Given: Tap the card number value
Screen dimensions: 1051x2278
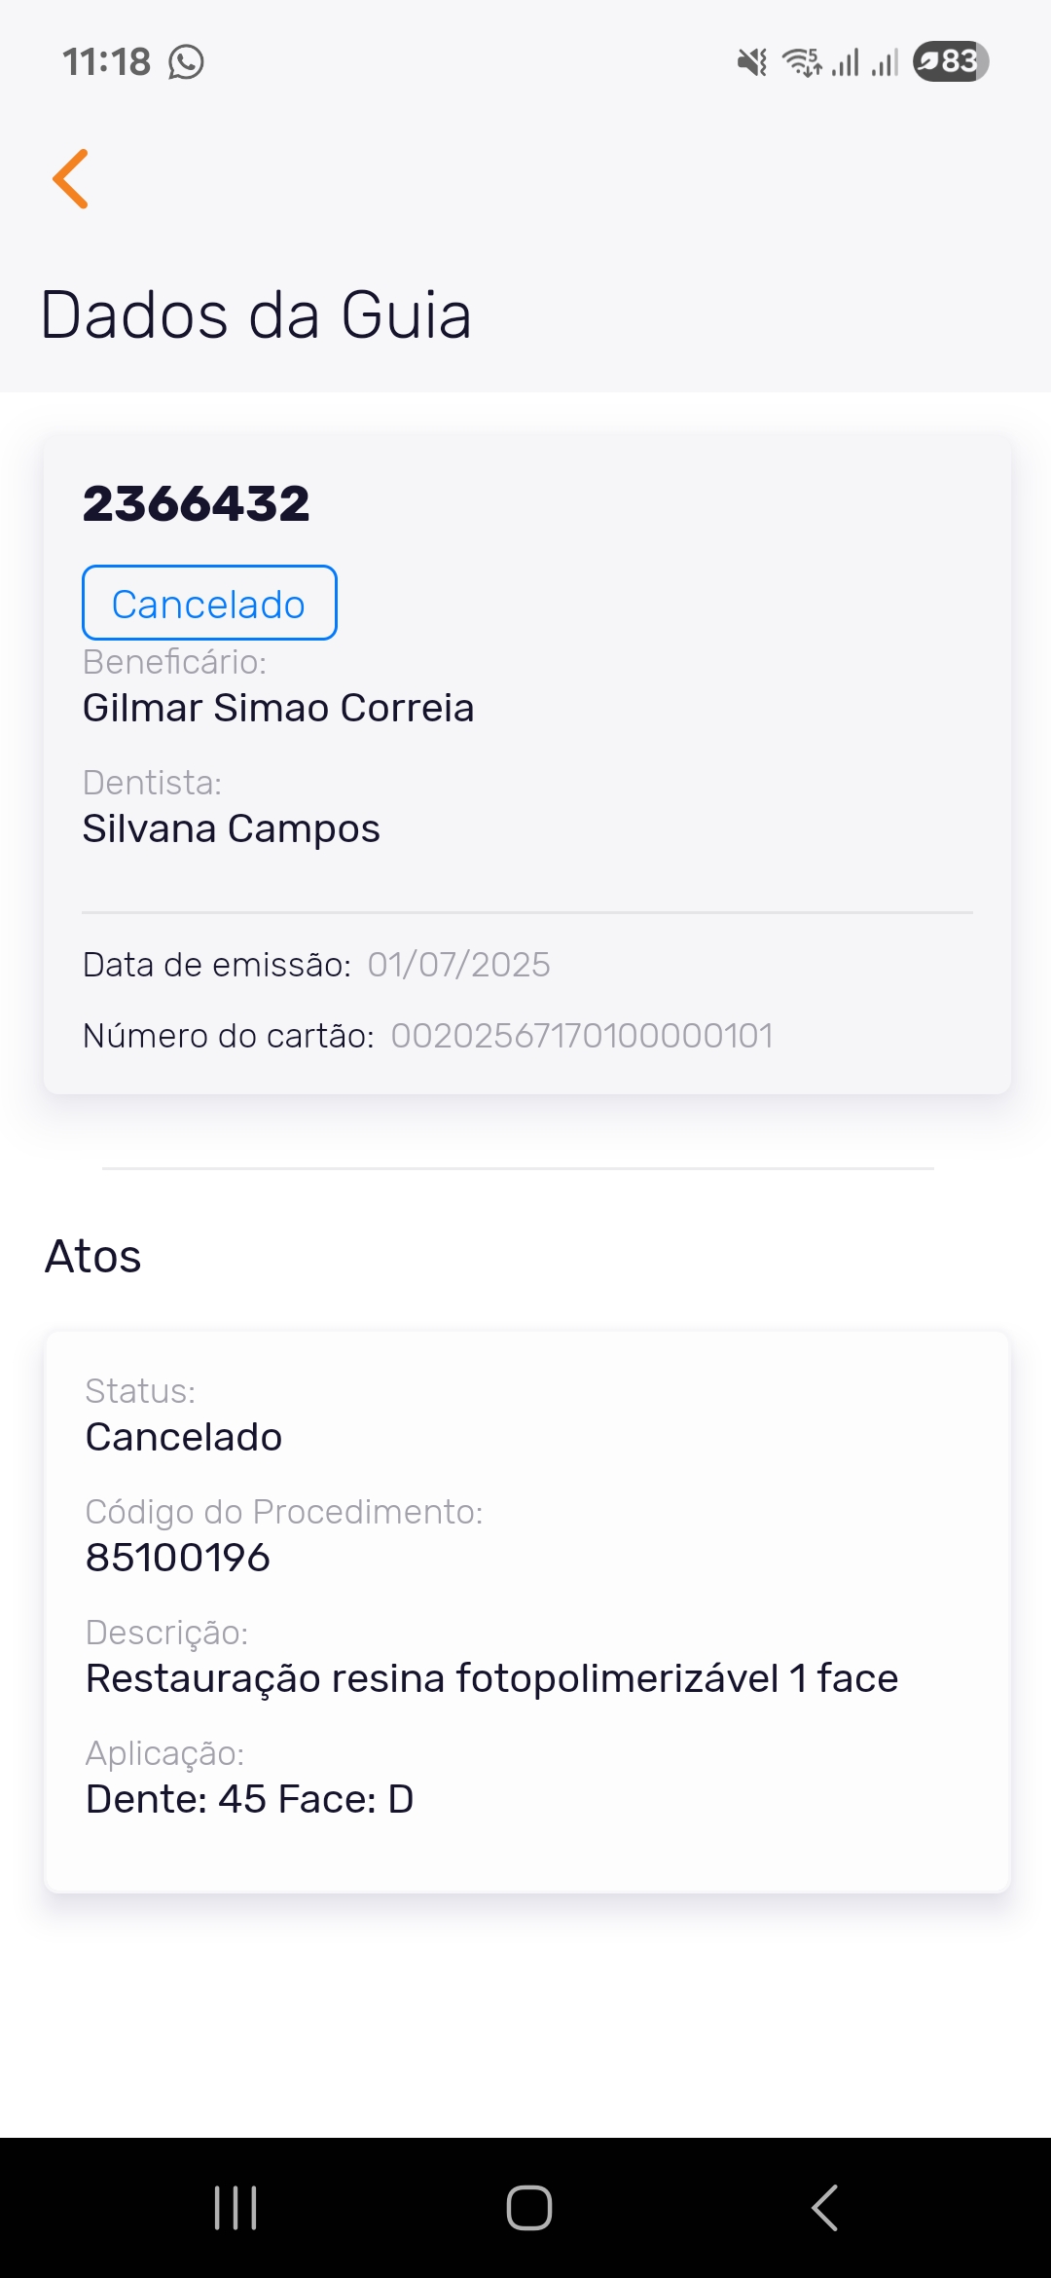Looking at the screenshot, I should (x=582, y=1036).
